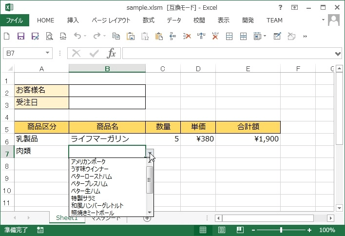Open Print Preview from the toolbar
This screenshot has width=345, height=236.
pos(49,36)
